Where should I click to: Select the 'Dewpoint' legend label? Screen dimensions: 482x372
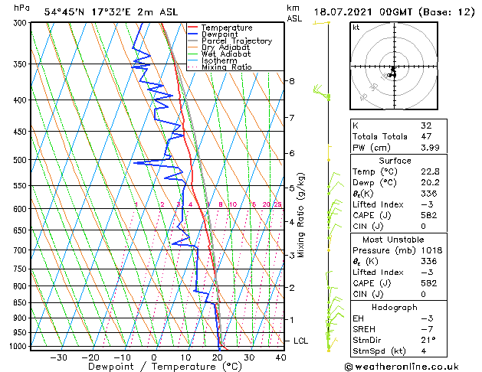click(x=219, y=34)
